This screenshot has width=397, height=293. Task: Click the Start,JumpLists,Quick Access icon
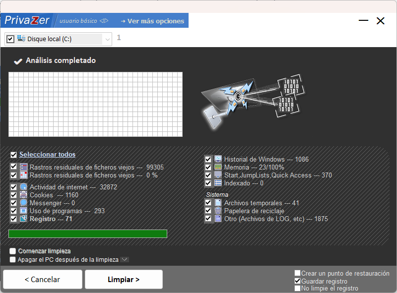218,175
